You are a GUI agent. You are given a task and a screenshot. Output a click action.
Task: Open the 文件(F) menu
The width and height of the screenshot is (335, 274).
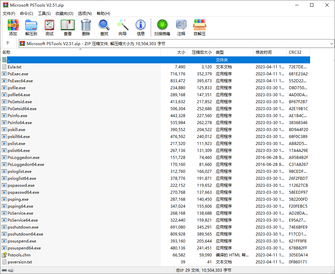[x=9, y=14]
